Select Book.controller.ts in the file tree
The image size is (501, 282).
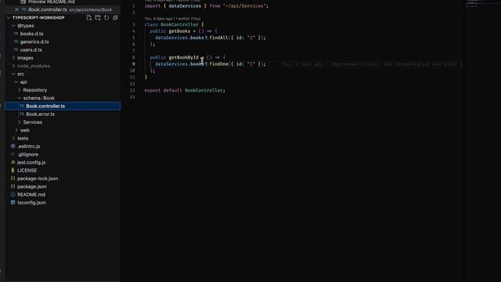point(63,106)
